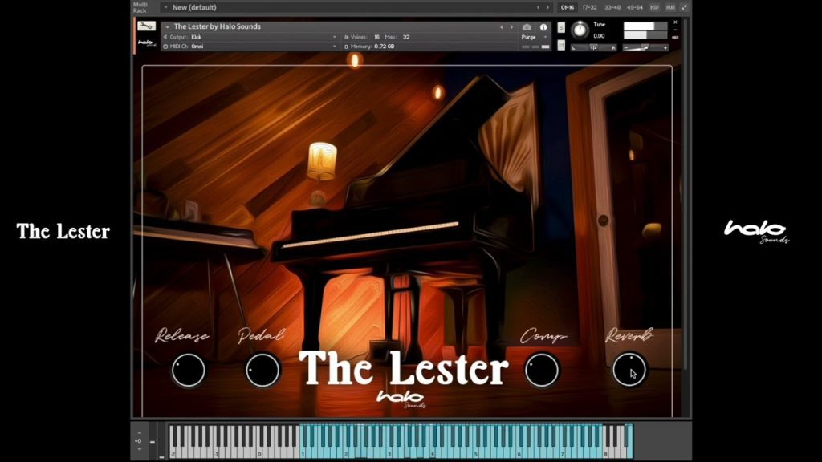Toggle rack minimize view icon
Viewport: 822px width, 462px height.
pyautogui.click(x=684, y=7)
